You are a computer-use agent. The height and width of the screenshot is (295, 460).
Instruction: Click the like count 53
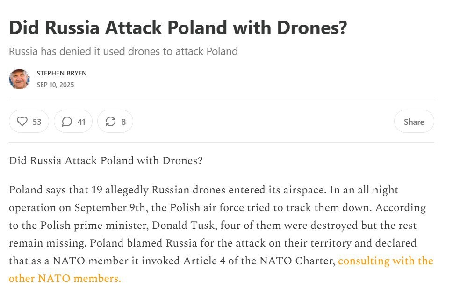pos(36,122)
